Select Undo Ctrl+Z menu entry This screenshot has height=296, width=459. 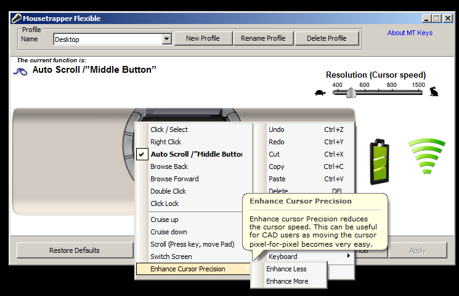(x=304, y=129)
